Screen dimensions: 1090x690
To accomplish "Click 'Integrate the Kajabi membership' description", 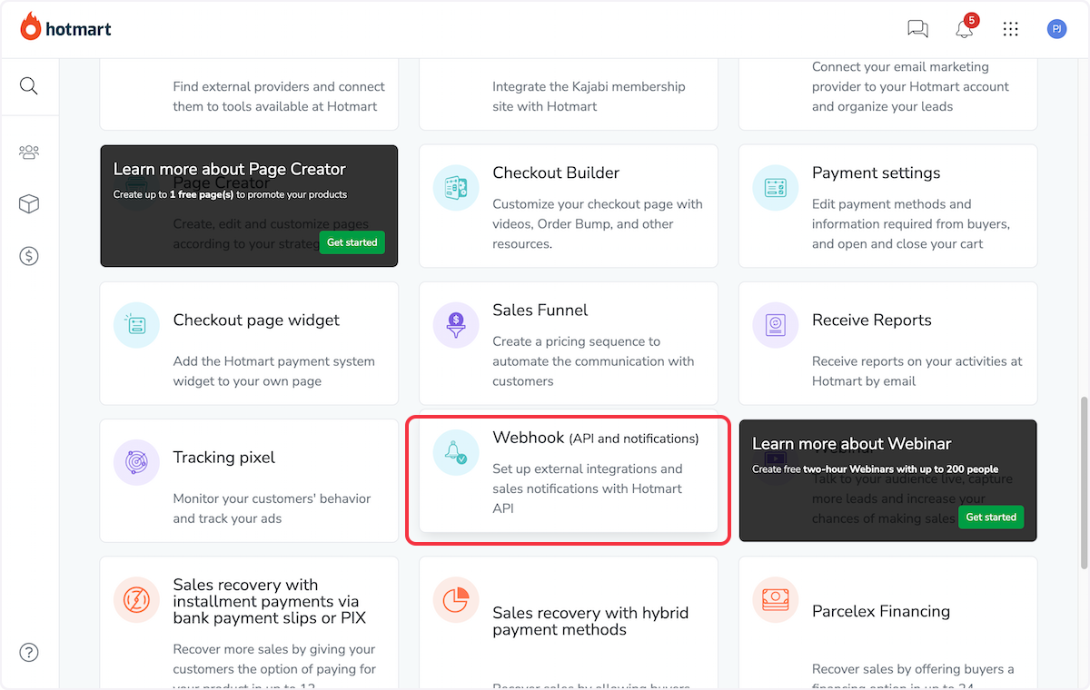I will coord(589,96).
